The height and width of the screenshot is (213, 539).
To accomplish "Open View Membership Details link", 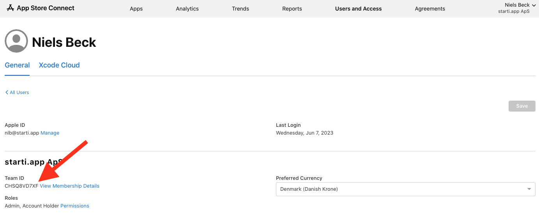I will tap(69, 186).
